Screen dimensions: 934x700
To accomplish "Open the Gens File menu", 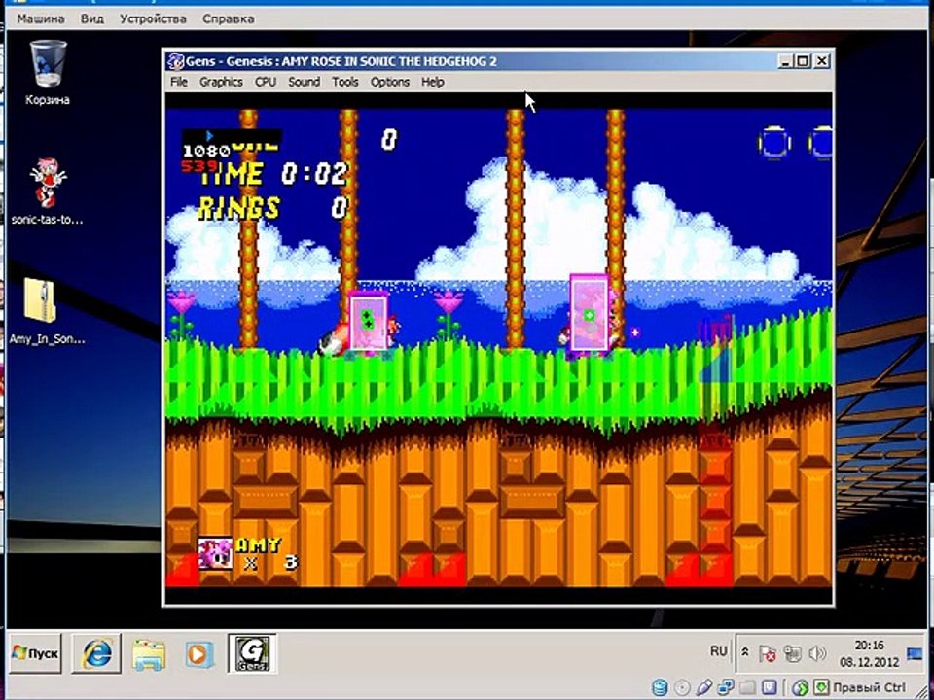I will tap(179, 82).
